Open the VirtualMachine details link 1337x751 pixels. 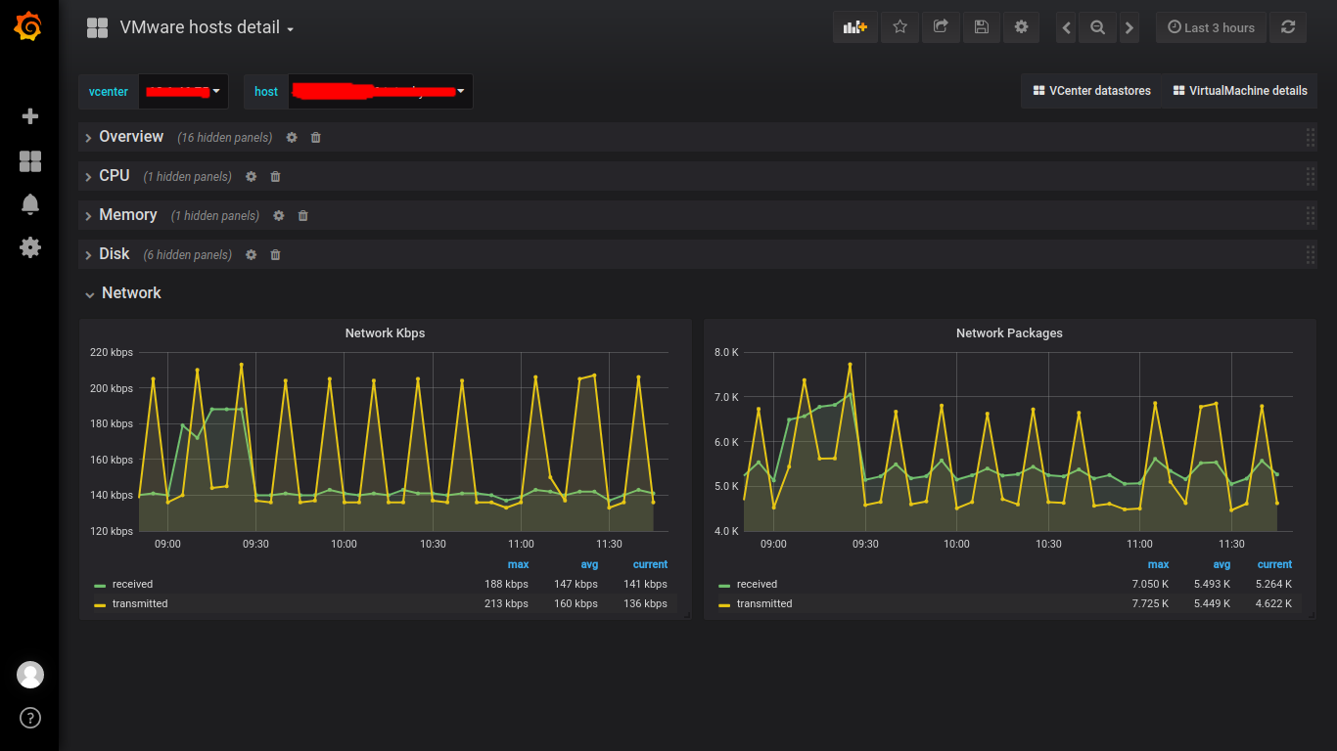click(1240, 90)
